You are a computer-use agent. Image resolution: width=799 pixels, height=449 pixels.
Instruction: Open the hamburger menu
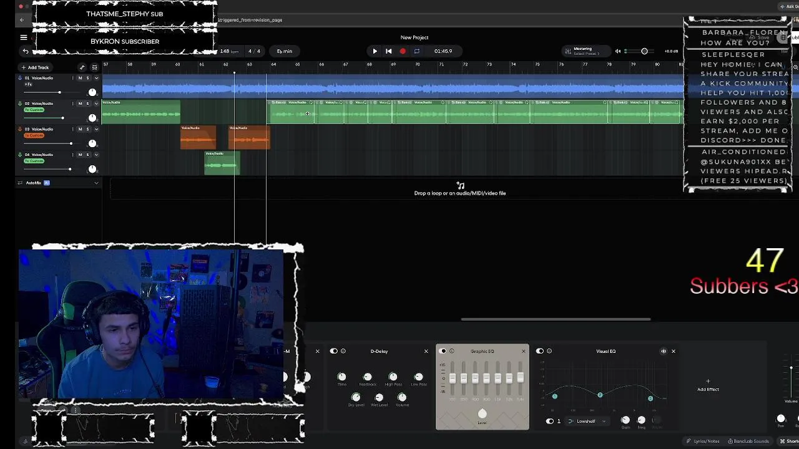tap(24, 37)
